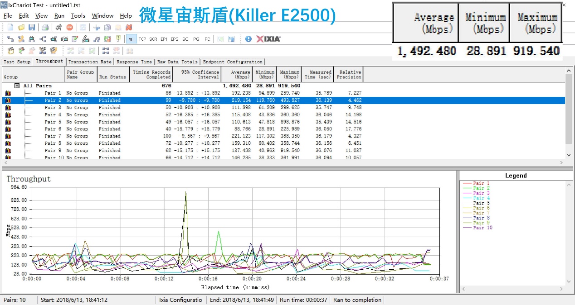The image size is (575, 305).
Task: Switch to the Transaction Rate tab
Action: [x=90, y=62]
